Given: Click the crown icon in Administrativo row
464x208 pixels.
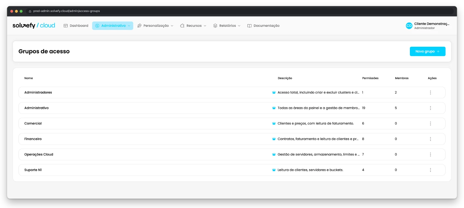Looking at the screenshot, I should pos(274,108).
